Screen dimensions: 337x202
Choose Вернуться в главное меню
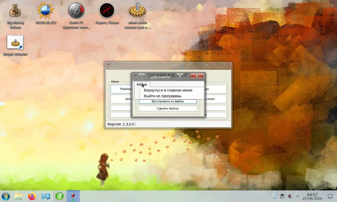(x=168, y=90)
